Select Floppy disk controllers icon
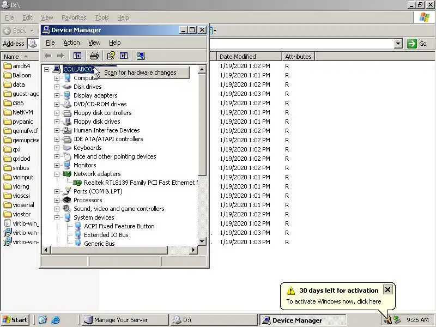 coord(67,113)
